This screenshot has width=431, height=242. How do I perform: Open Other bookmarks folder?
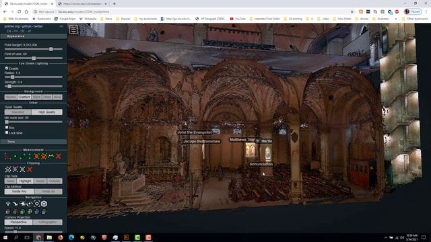tap(415, 19)
